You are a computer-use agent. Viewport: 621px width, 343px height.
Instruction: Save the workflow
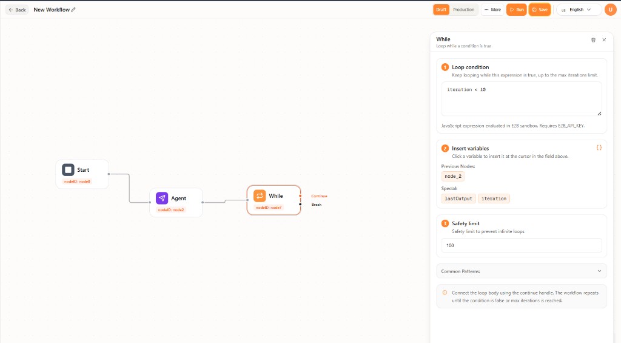[540, 10]
